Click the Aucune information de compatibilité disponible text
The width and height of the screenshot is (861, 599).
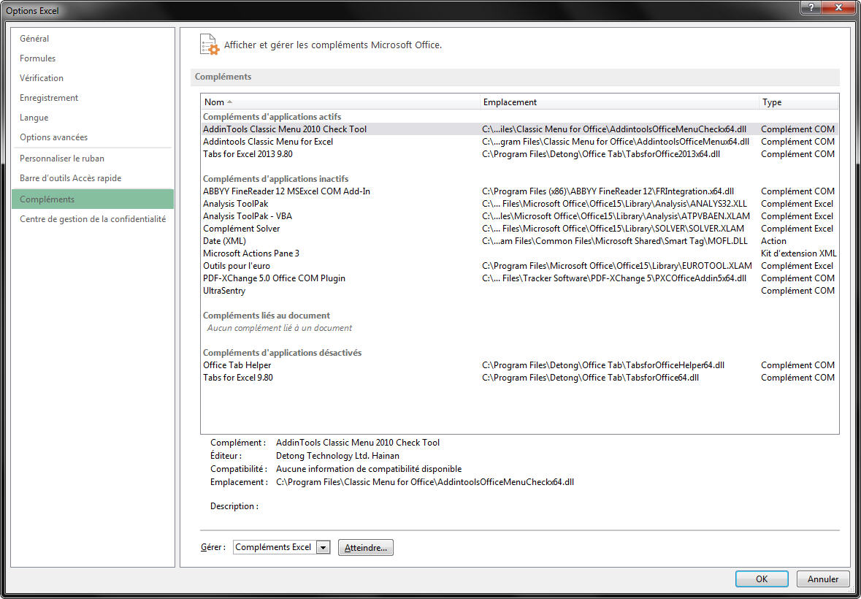click(x=369, y=469)
